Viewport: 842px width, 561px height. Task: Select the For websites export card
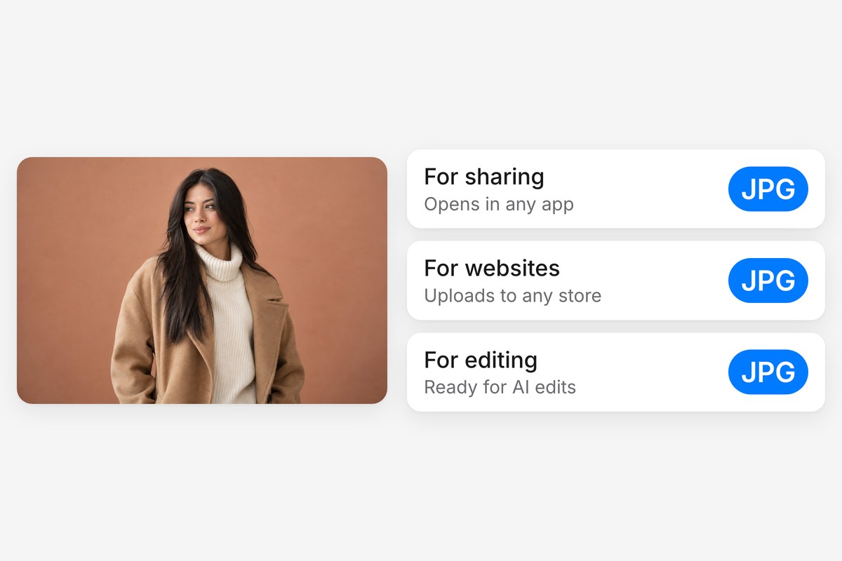(x=616, y=280)
